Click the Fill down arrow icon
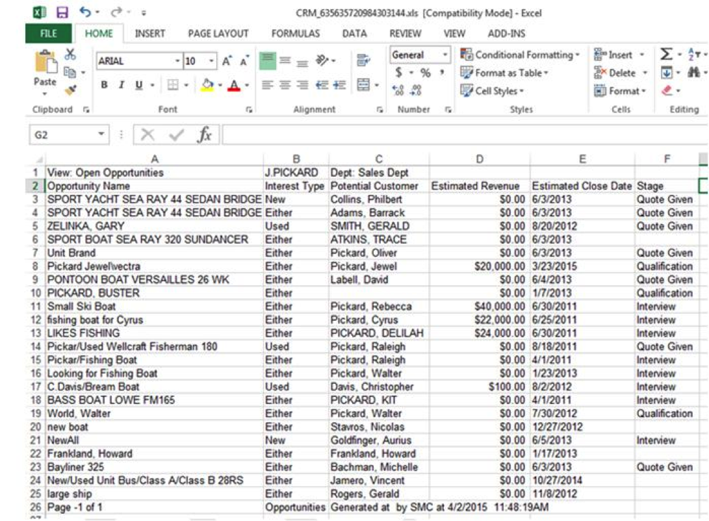The width and height of the screenshot is (709, 521). click(x=667, y=72)
